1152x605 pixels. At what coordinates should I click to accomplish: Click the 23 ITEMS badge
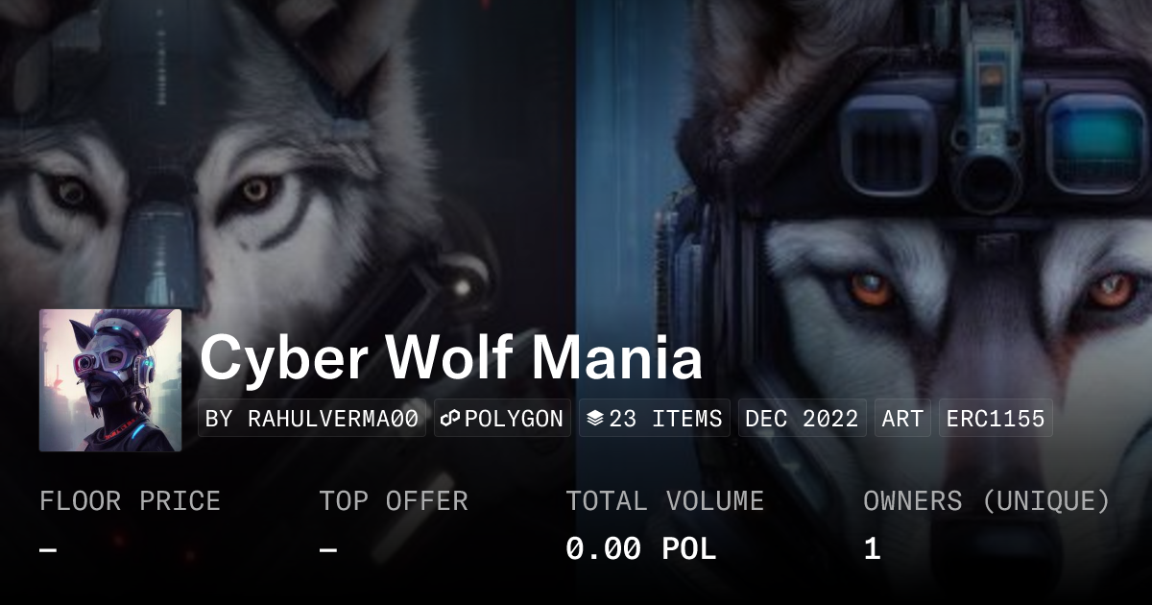[x=655, y=419]
